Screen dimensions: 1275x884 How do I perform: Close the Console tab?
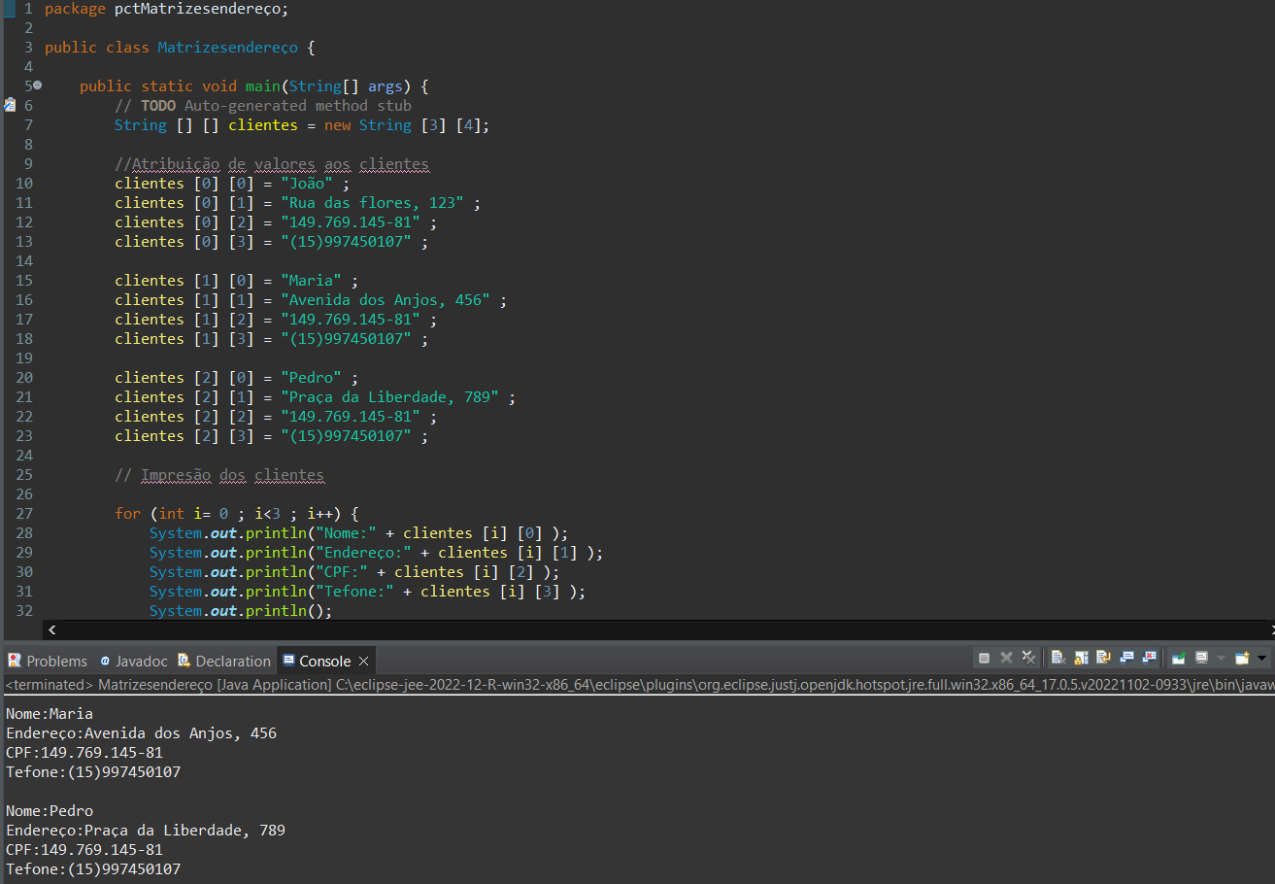[364, 661]
